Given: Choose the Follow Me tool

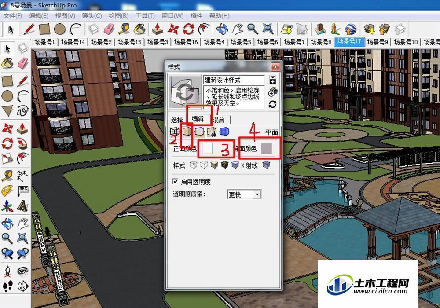Looking at the screenshot, I should [23, 144].
